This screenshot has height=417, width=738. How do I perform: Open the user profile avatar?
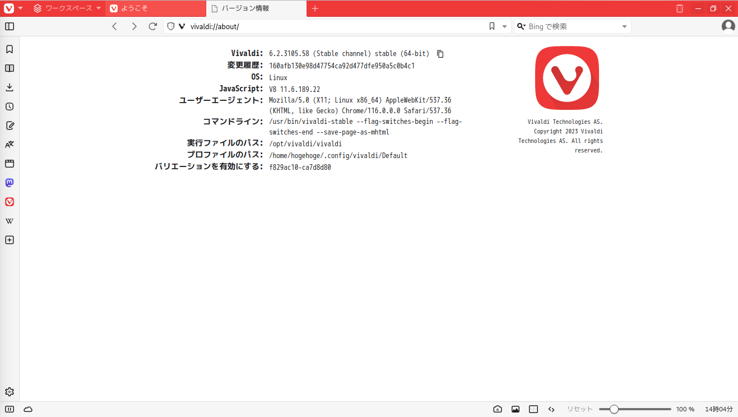coord(728,26)
